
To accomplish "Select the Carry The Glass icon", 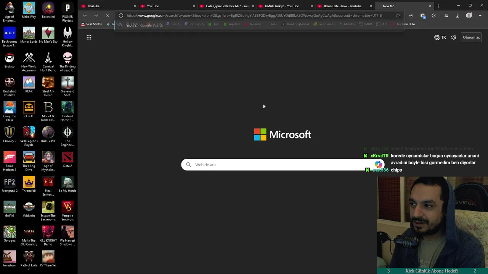I will [10, 112].
